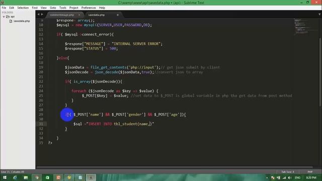Image resolution: width=322 pixels, height=181 pixels.
Task: Switch ENG input language
Action: (297, 177)
